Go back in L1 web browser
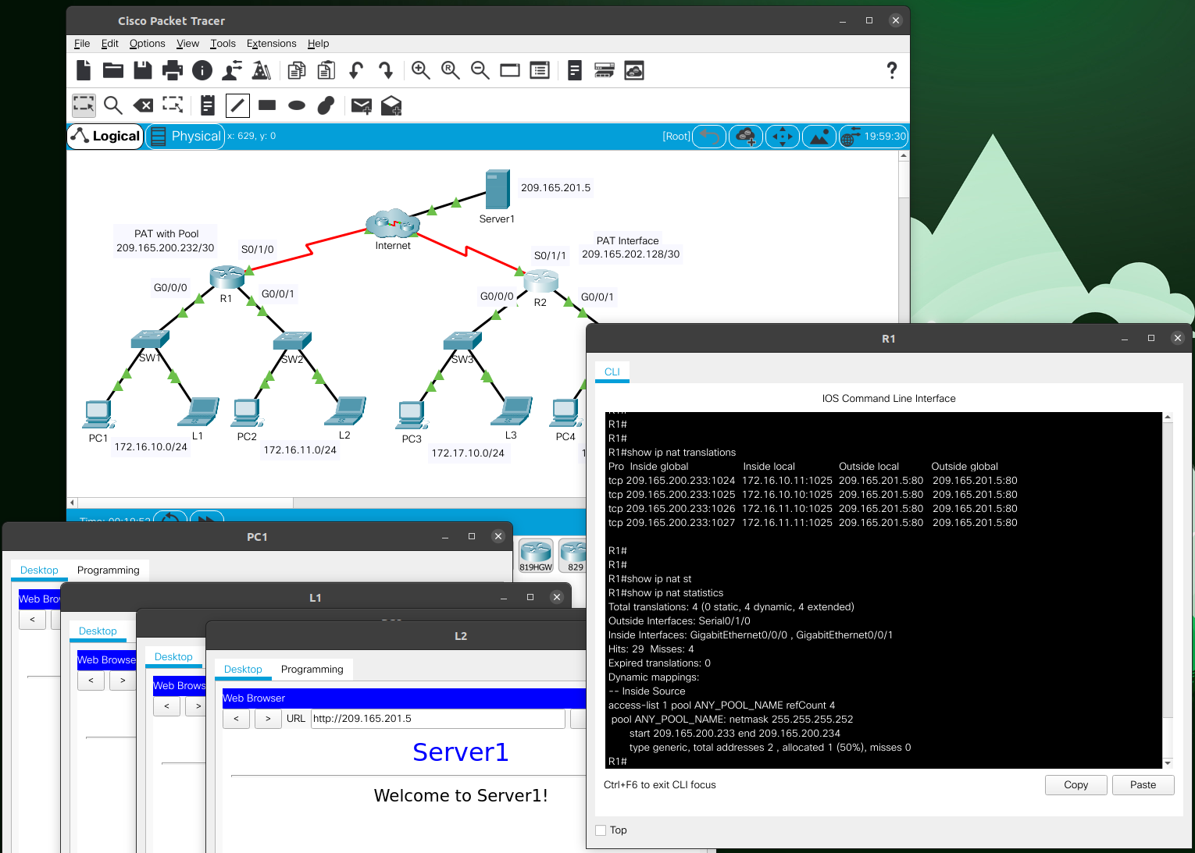The width and height of the screenshot is (1195, 853). point(91,681)
